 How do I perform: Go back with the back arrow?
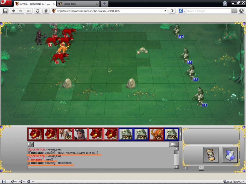click(x=13, y=11)
